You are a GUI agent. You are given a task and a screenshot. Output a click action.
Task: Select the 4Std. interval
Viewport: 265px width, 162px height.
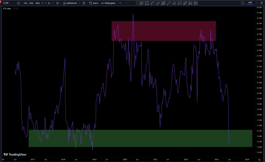pos(38,3)
